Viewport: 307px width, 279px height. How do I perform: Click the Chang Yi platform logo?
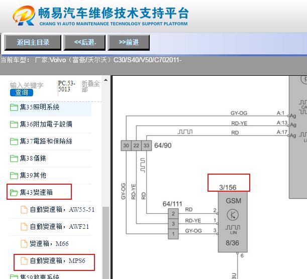[x=24, y=16]
